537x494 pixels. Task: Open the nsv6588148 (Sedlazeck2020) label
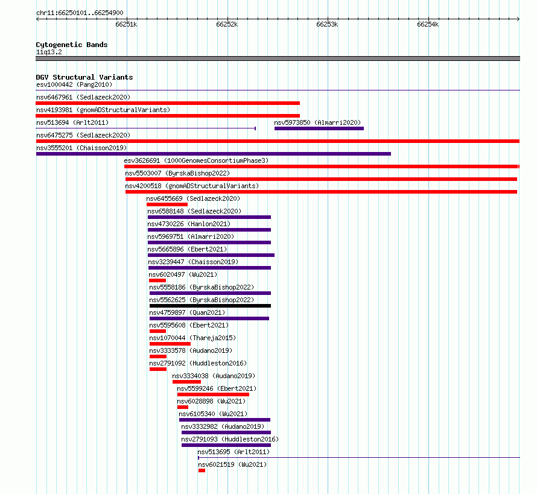point(194,211)
